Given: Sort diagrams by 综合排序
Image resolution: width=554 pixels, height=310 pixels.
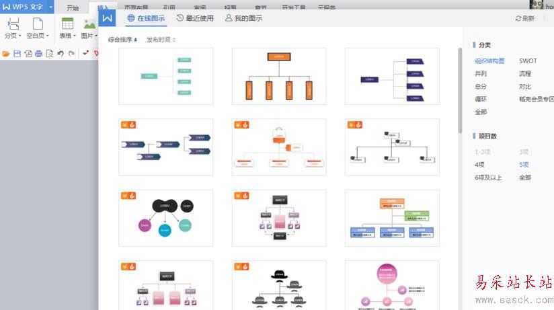Looking at the screenshot, I should [122, 40].
